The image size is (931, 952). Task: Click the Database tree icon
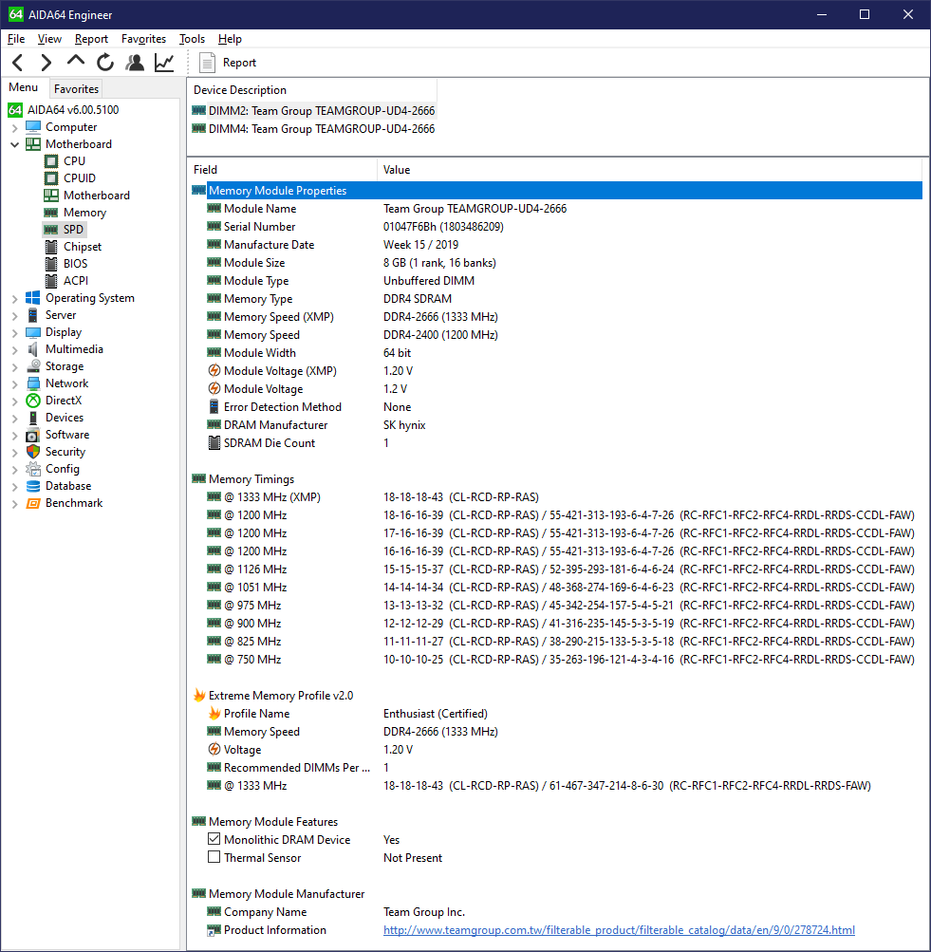[33, 486]
